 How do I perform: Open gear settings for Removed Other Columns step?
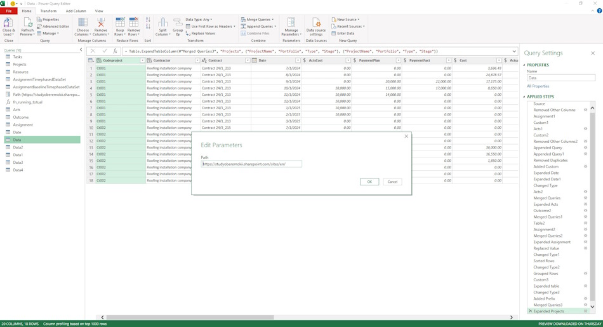[x=586, y=110]
